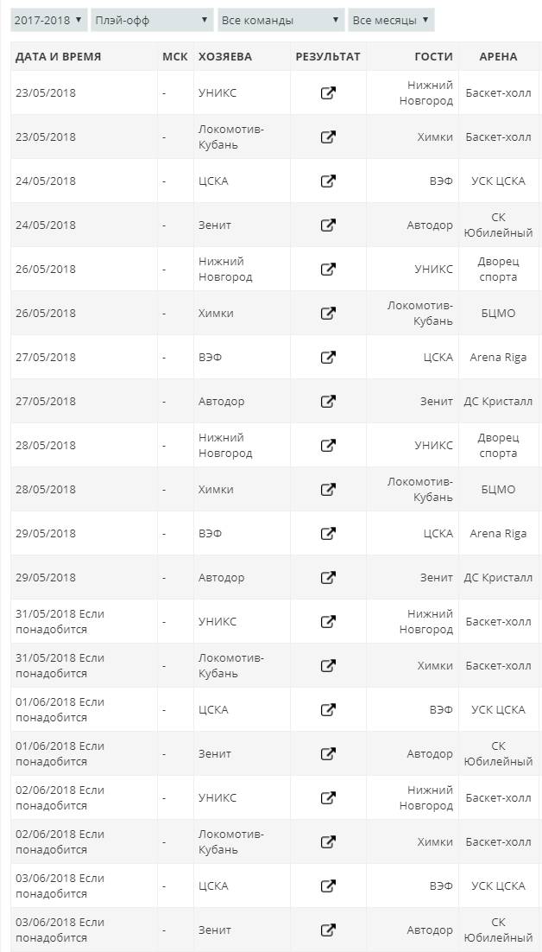Open result icon for Зенит vs Автодор 03/06/2018

tap(328, 930)
